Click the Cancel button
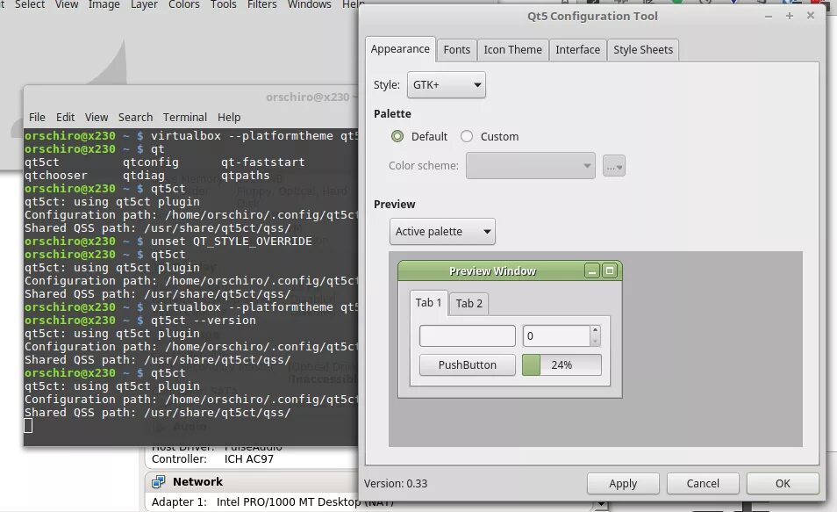The image size is (837, 512). point(703,484)
